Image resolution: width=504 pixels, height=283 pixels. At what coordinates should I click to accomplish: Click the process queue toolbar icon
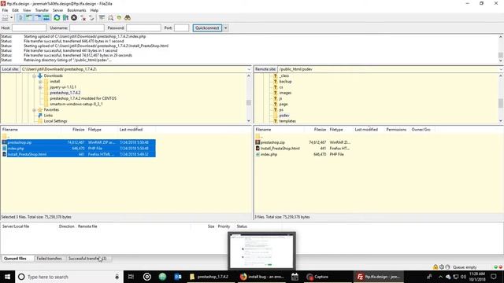tap(65, 17)
